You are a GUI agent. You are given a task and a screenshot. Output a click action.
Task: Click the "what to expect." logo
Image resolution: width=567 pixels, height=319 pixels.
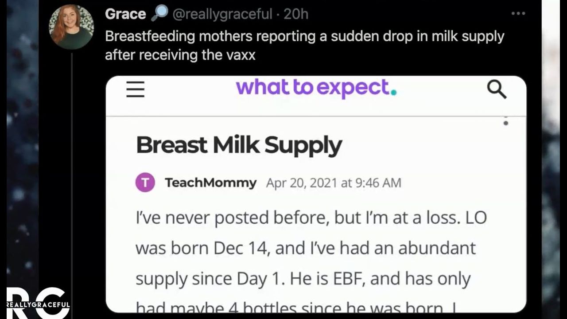316,87
